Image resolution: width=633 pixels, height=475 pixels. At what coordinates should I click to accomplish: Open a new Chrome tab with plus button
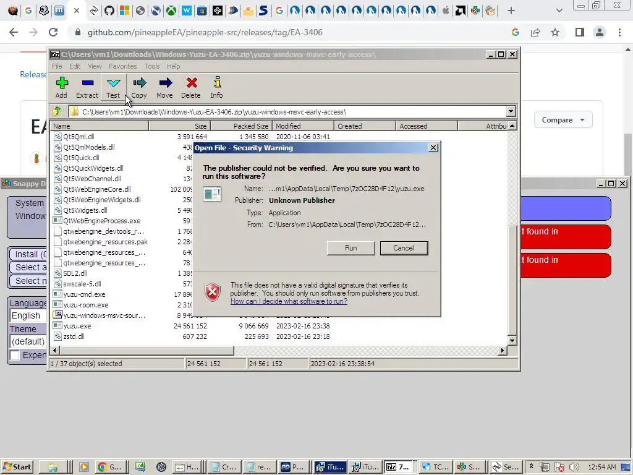[511, 11]
